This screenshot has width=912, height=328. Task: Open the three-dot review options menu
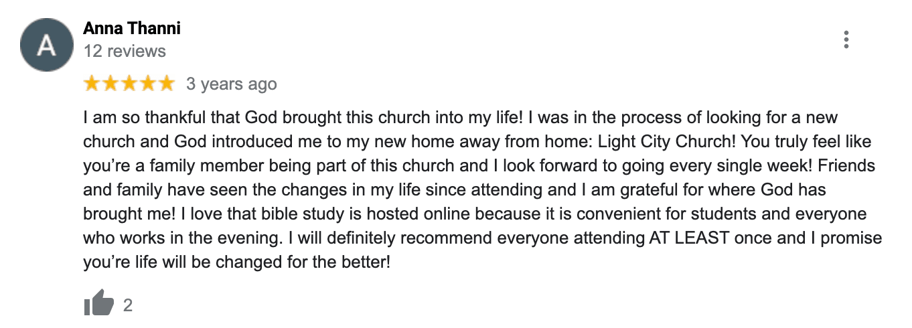846,39
